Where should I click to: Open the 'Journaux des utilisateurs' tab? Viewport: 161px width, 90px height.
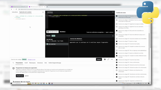pos(76,39)
